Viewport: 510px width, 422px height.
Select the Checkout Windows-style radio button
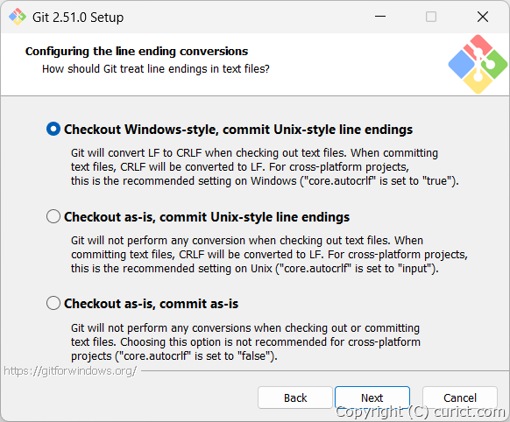[53, 129]
